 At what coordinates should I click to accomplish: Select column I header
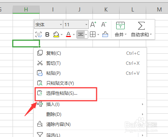(53, 9)
